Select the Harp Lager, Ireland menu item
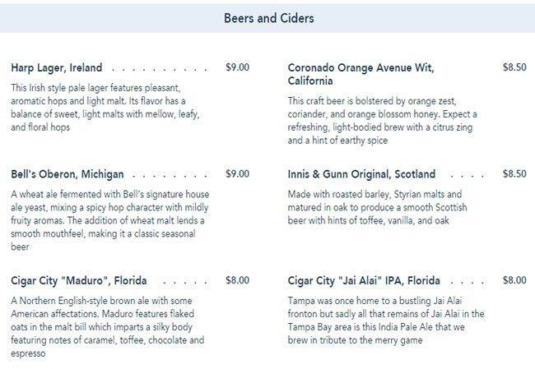Image resolution: width=535 pixels, height=369 pixels. pyautogui.click(x=57, y=68)
